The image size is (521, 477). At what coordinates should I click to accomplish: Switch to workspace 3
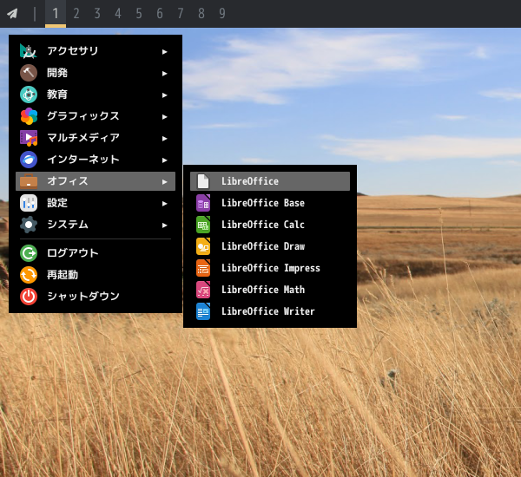pos(97,14)
